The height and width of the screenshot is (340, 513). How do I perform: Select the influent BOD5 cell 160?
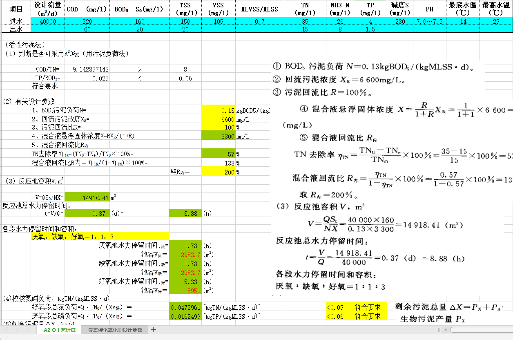click(x=139, y=21)
